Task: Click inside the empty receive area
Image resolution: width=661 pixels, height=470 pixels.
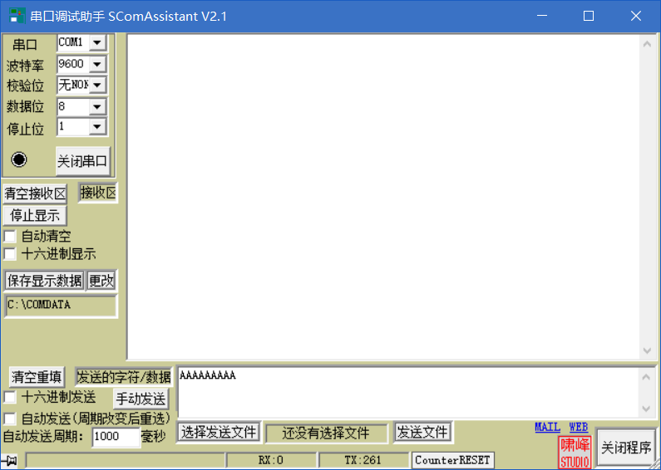Action: pos(382,197)
